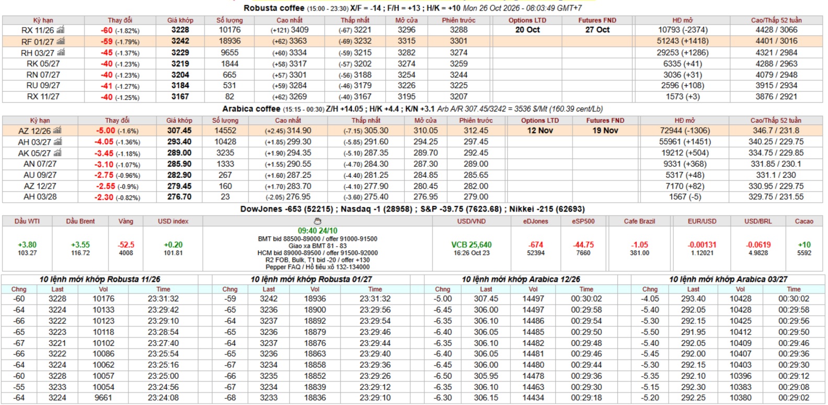The image size is (828, 405).
Task: Click the "Arabica coffee" table title
Action: (251, 109)
